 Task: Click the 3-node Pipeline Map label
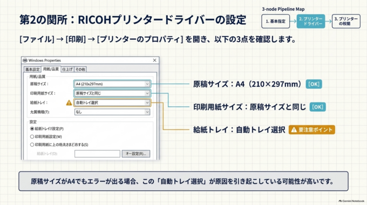(x=283, y=9)
